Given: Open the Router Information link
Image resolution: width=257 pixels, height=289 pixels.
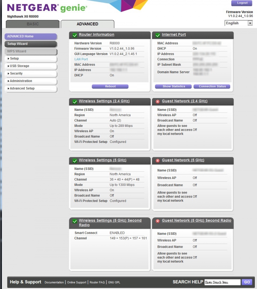Looking at the screenshot, I should coord(97,35).
